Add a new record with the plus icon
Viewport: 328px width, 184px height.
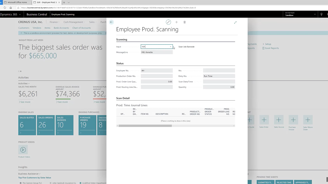tap(176, 22)
